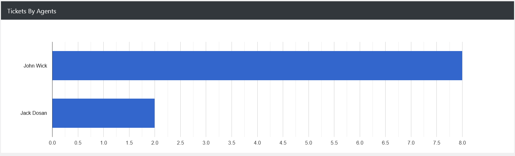Image resolution: width=515 pixels, height=156 pixels.
Task: Click the 5.0 tick label
Action: 309,143
